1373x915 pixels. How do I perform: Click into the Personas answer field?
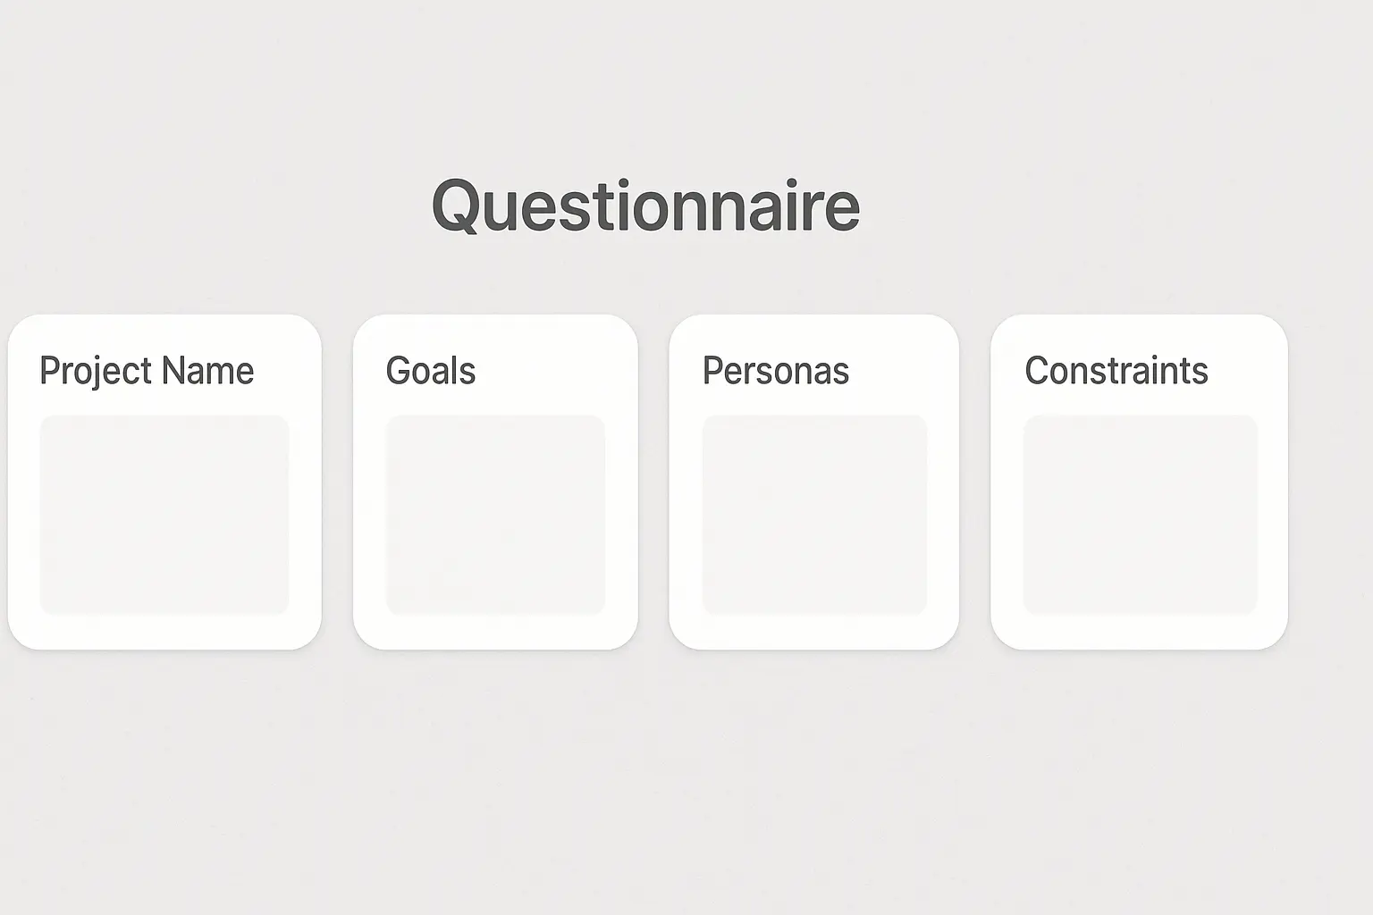coord(814,515)
